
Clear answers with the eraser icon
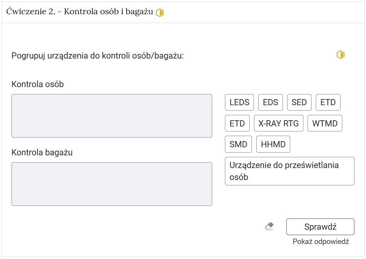pos(269,227)
